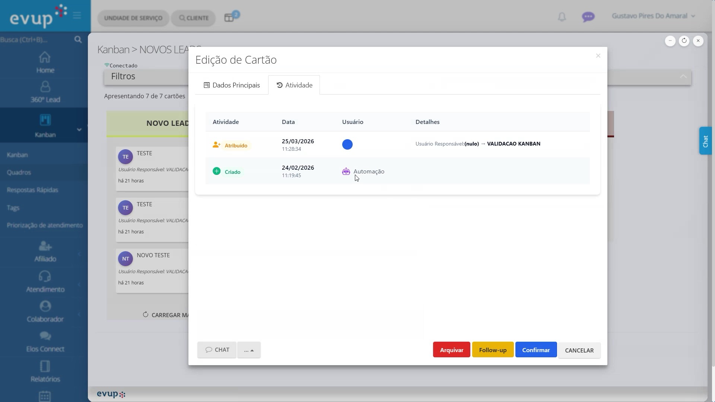The height and width of the screenshot is (402, 715).
Task: Open the notifications bell icon
Action: (x=562, y=17)
